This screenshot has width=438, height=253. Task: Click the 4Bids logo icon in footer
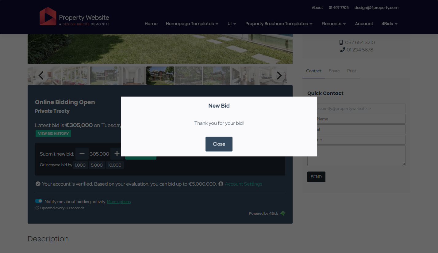click(283, 213)
